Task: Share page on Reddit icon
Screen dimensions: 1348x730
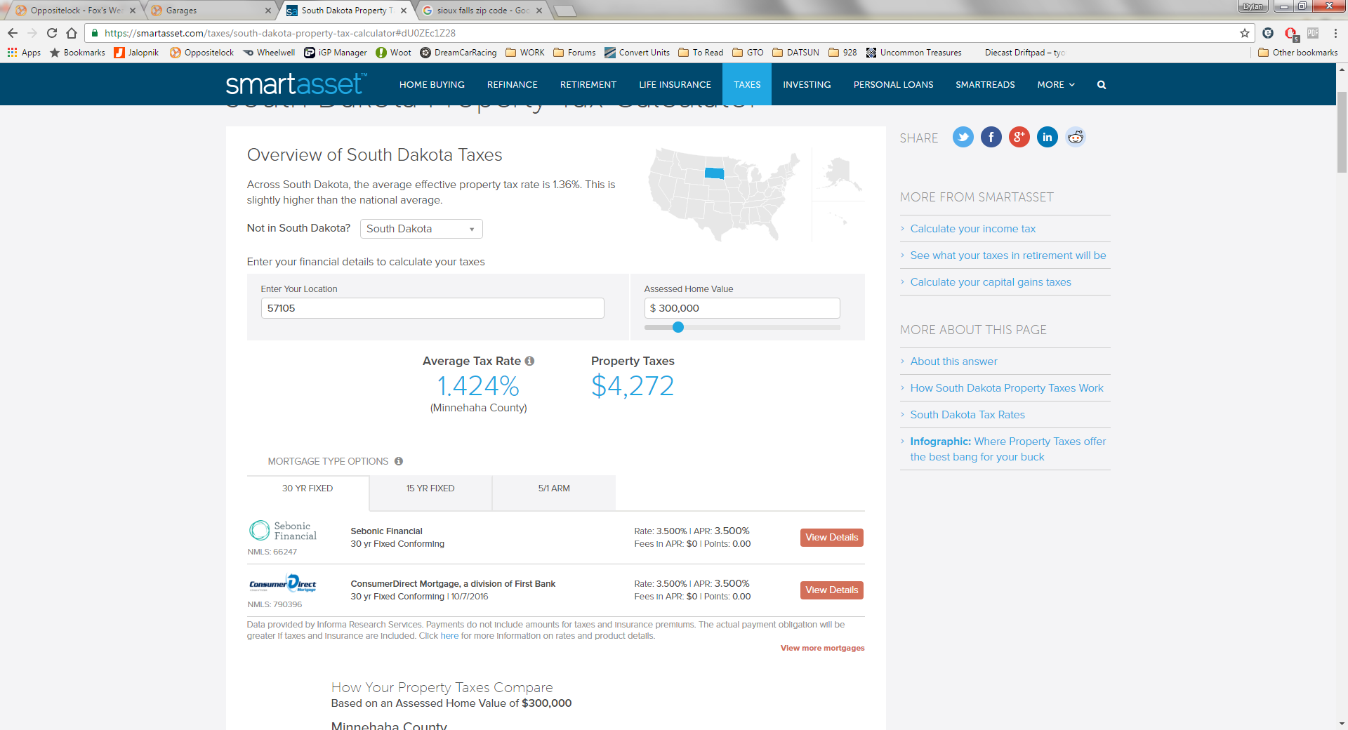Action: 1075,137
